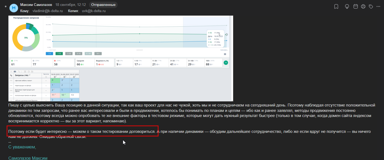The width and height of the screenshot is (384, 160).
Task: Click the Копия: label
Action: 73,11
